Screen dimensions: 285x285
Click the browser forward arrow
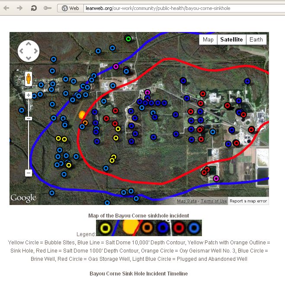(x=19, y=8)
